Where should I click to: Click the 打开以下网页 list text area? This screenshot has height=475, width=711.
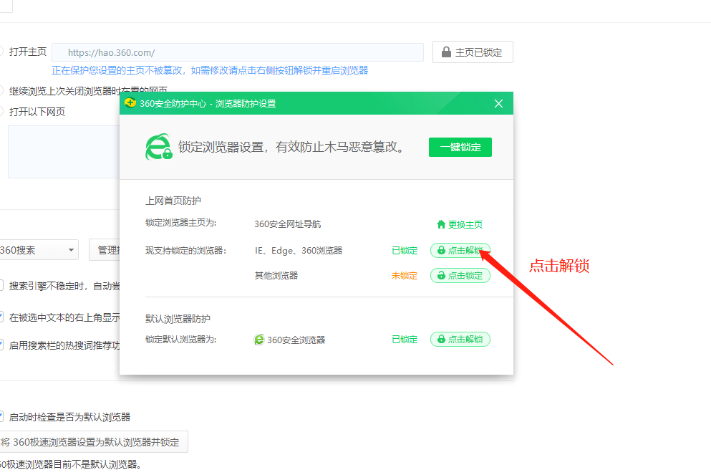tap(64, 152)
